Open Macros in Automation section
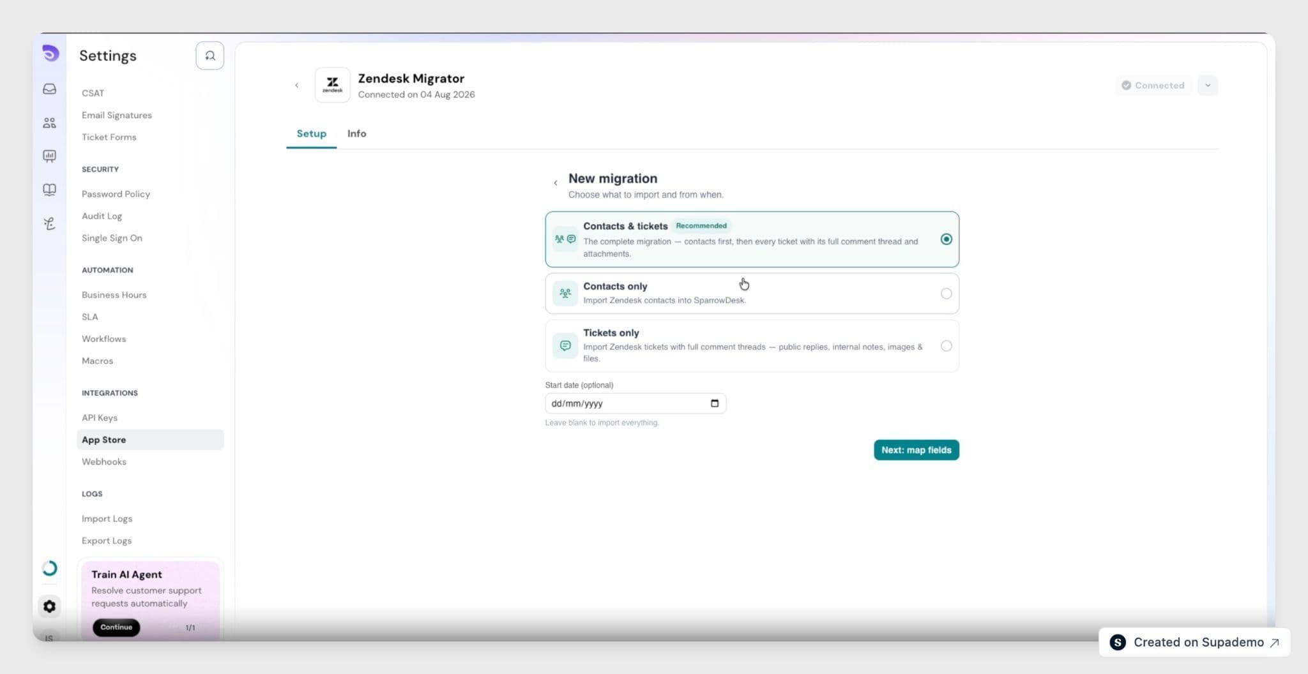This screenshot has height=674, width=1308. tap(98, 361)
